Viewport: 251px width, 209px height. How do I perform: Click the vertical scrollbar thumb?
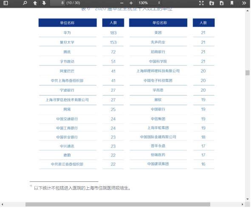[248, 73]
